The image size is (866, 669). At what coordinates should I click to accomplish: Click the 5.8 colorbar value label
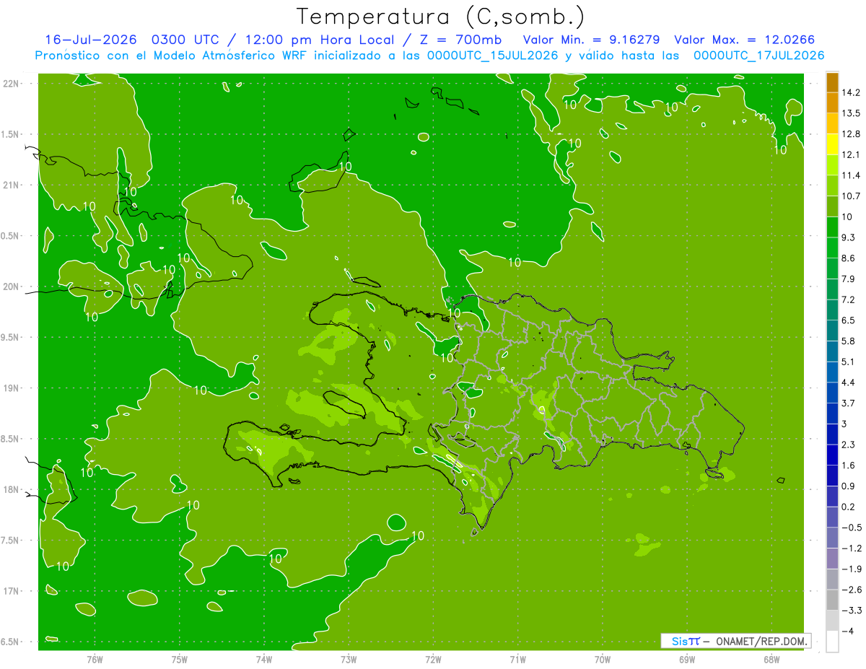coord(849,341)
